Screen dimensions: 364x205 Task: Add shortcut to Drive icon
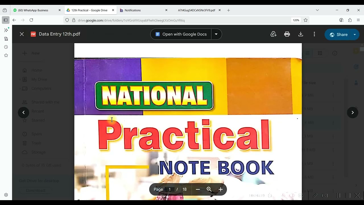(x=273, y=34)
